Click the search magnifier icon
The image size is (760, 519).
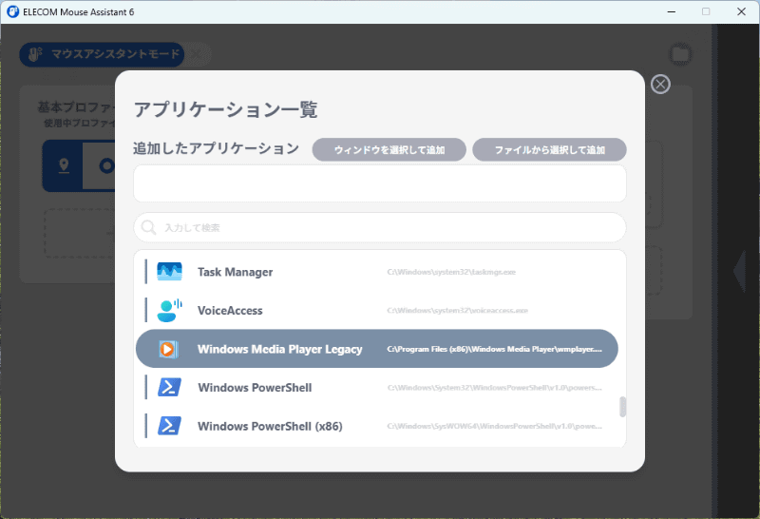click(148, 227)
